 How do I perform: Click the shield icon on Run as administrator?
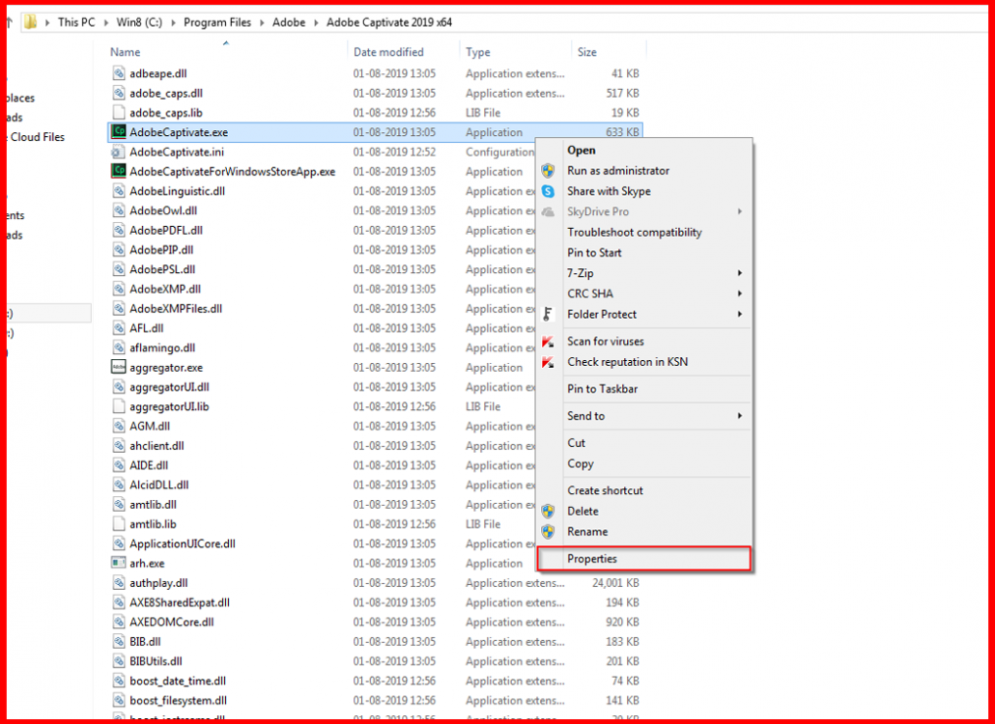click(x=549, y=171)
